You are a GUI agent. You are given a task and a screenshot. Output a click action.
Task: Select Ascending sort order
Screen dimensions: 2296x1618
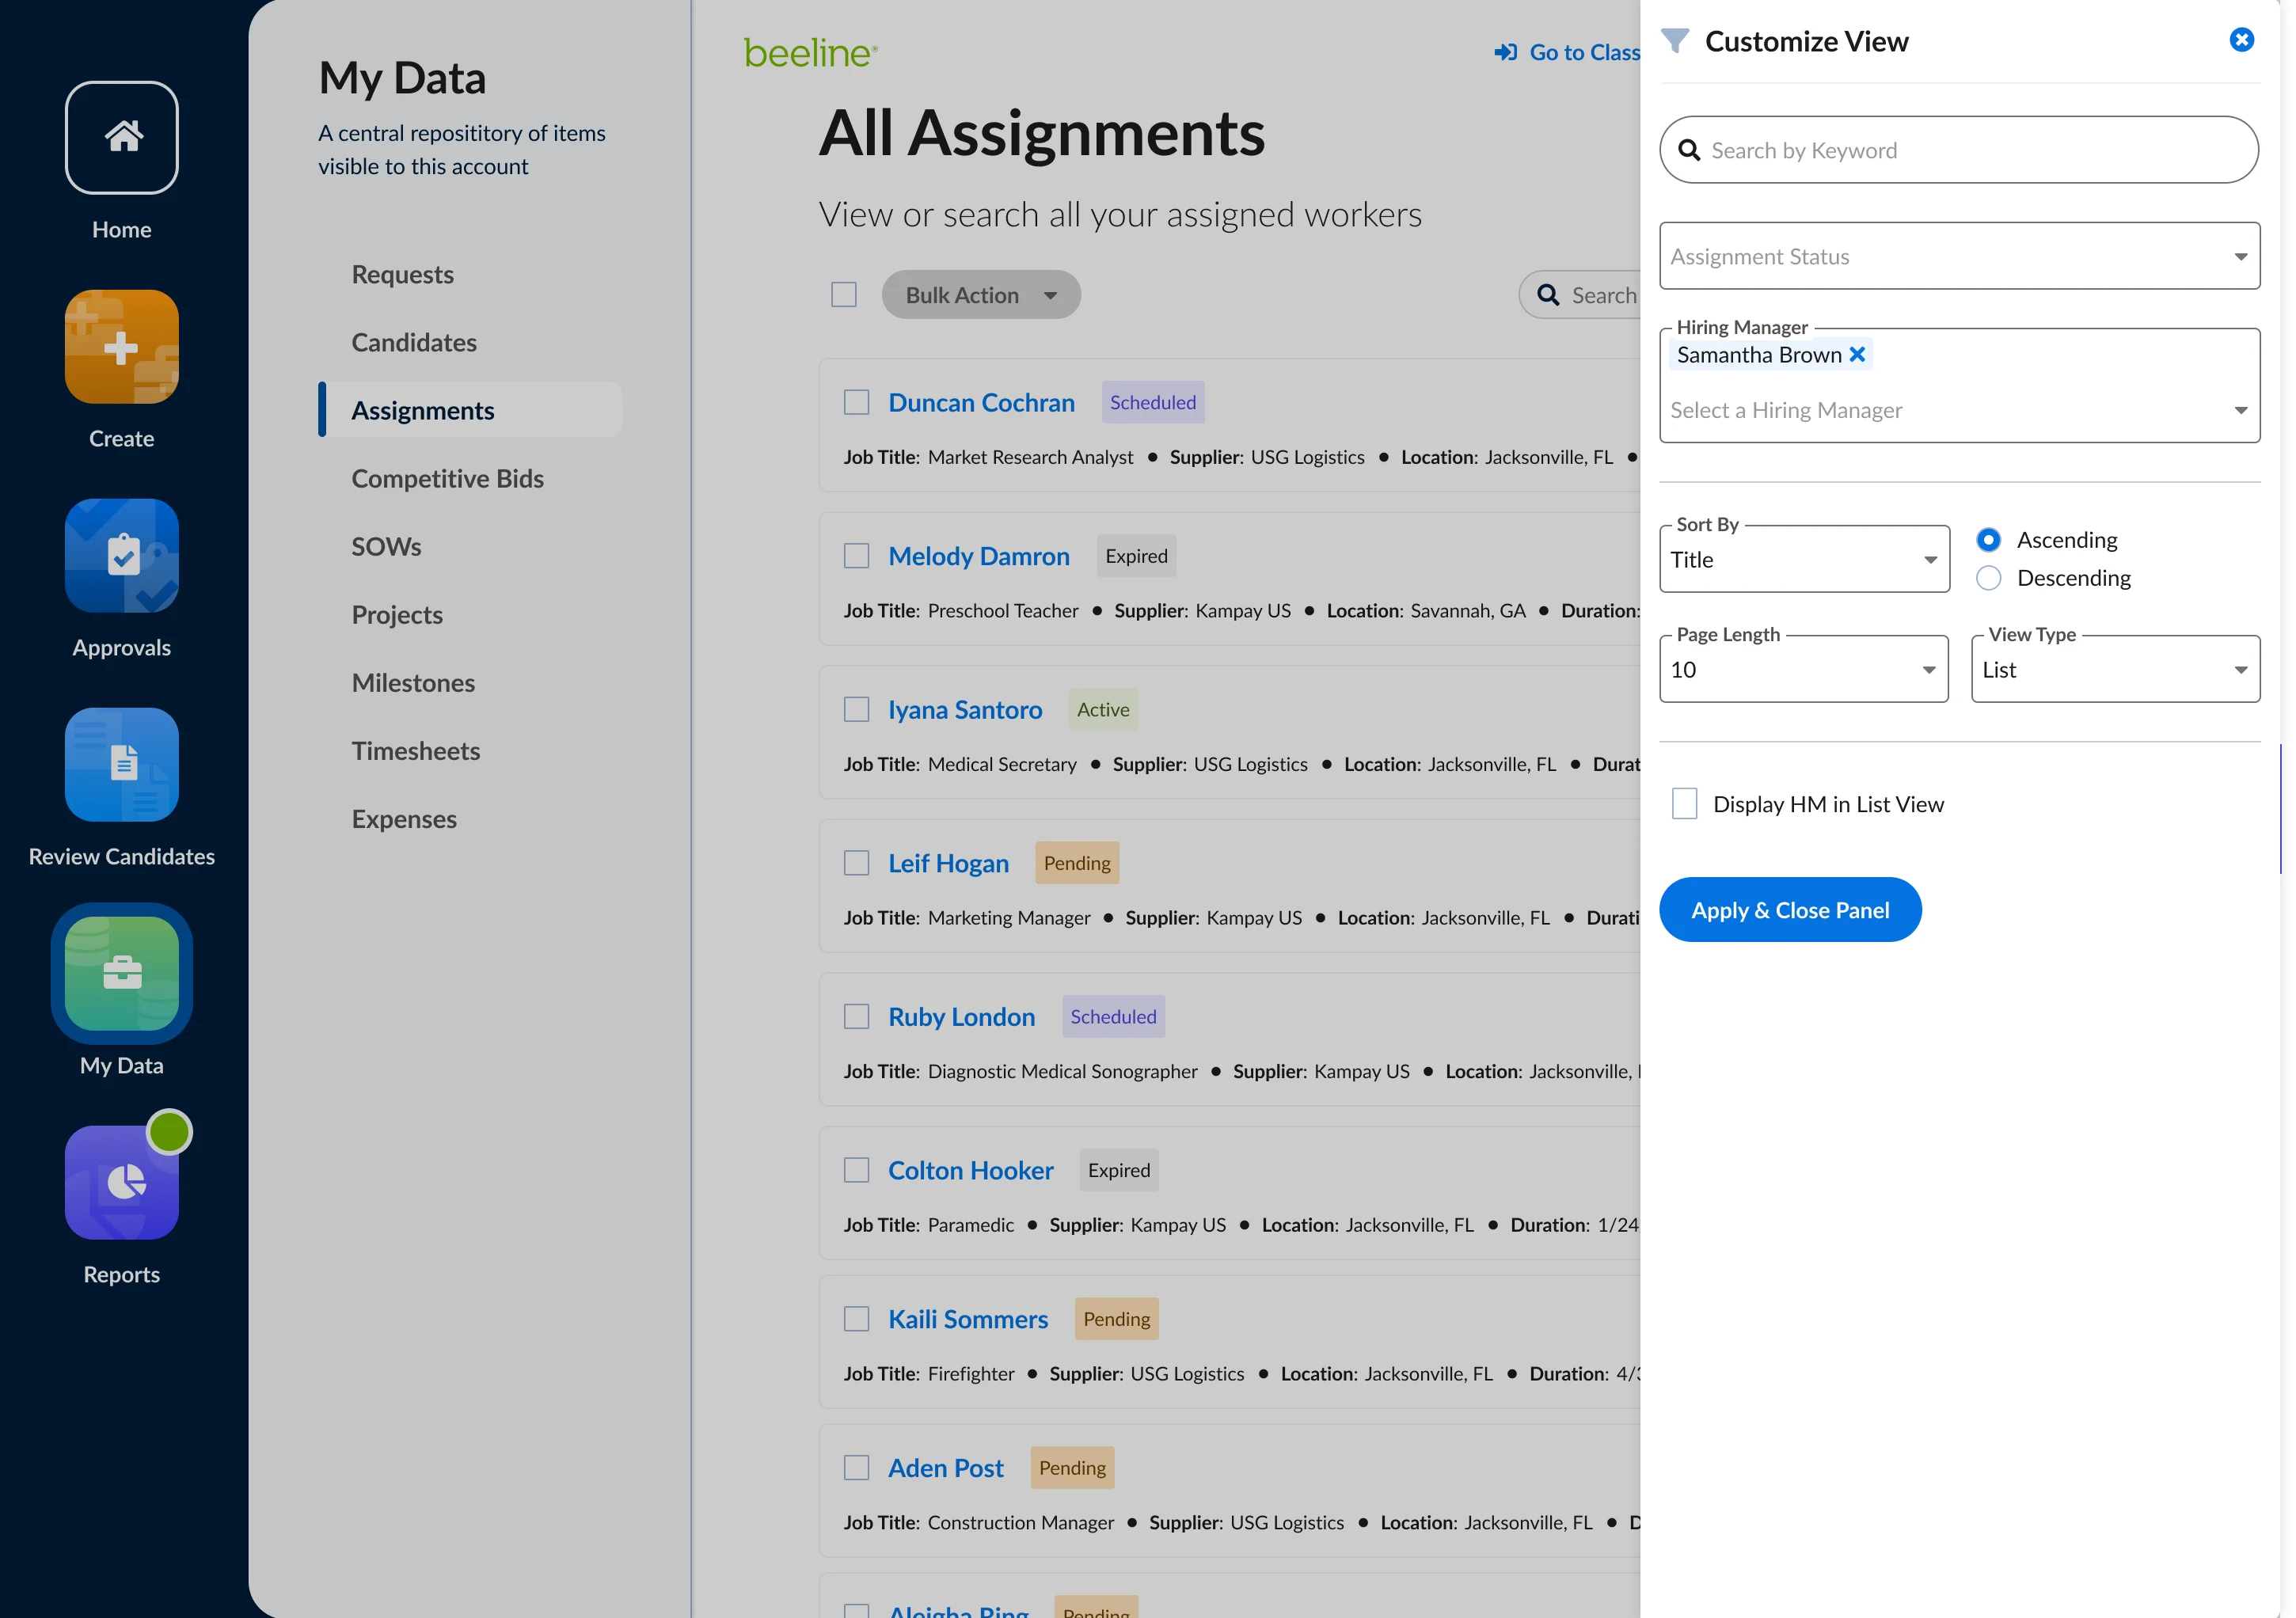[1989, 540]
